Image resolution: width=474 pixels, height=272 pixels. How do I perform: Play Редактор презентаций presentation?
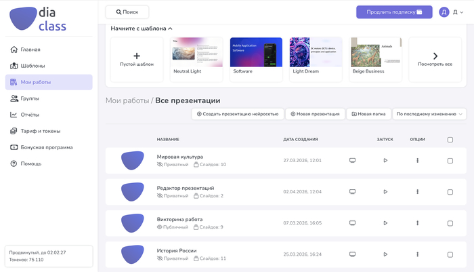(x=385, y=192)
